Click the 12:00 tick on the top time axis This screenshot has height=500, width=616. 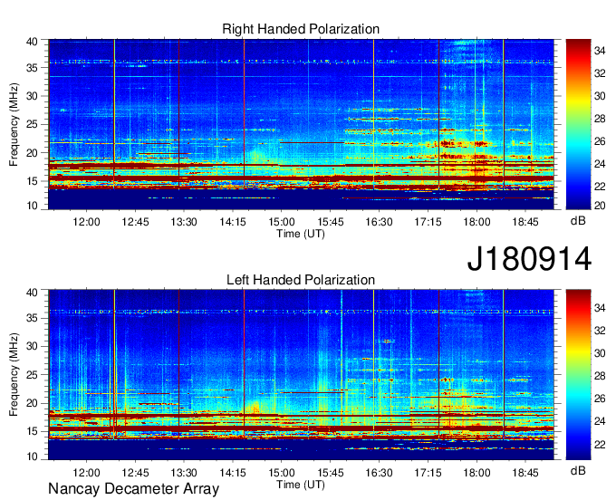pos(86,222)
